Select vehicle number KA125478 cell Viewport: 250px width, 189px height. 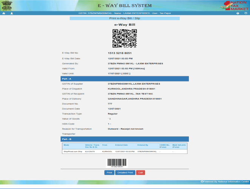tap(90, 152)
